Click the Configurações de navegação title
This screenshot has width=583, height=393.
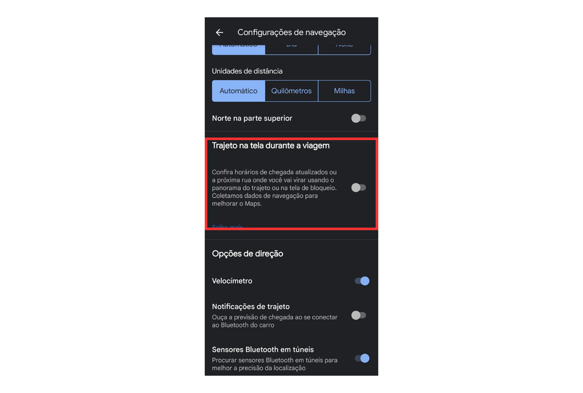[x=291, y=32]
